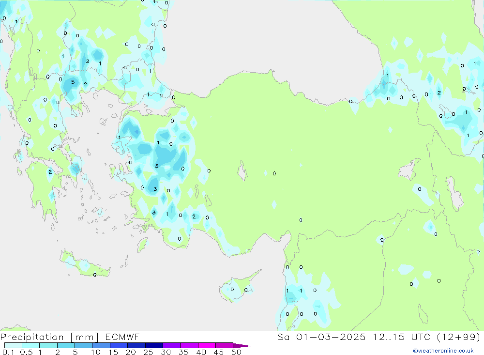Open the ©weatheronline.co.uk link
Image resolution: width=484 pixels, height=355 pixels.
[443, 351]
